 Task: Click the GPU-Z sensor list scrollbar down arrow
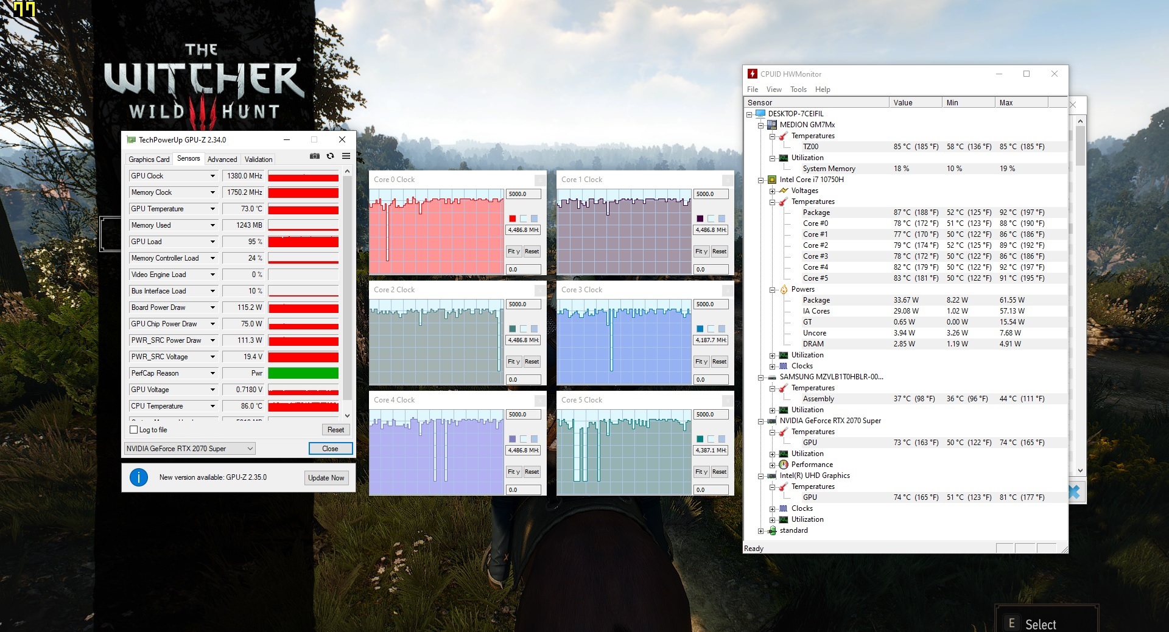click(x=348, y=416)
